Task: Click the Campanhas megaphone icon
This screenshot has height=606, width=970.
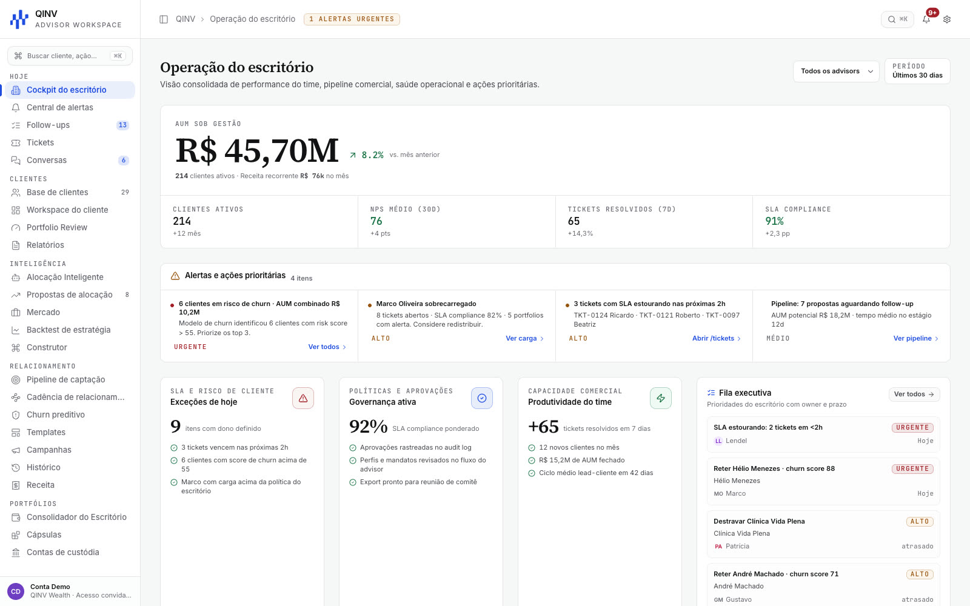Action: click(16, 450)
